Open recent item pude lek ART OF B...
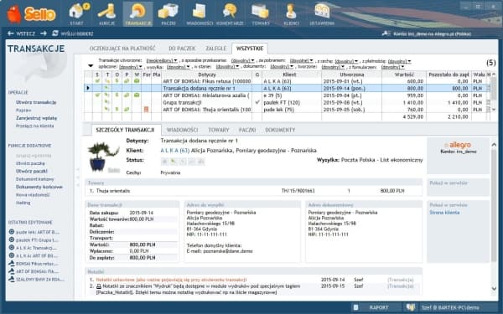503x314 pixels. pyautogui.click(x=34, y=232)
